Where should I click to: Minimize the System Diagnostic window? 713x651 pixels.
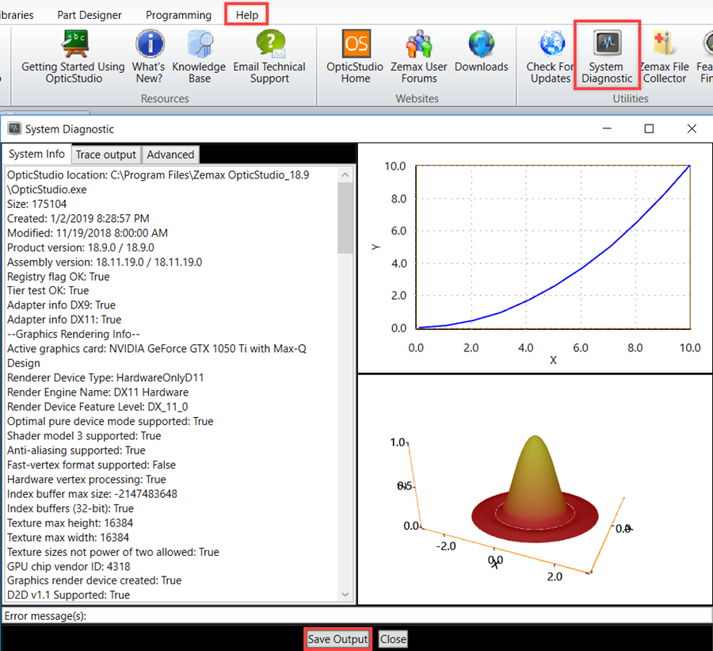[x=607, y=128]
